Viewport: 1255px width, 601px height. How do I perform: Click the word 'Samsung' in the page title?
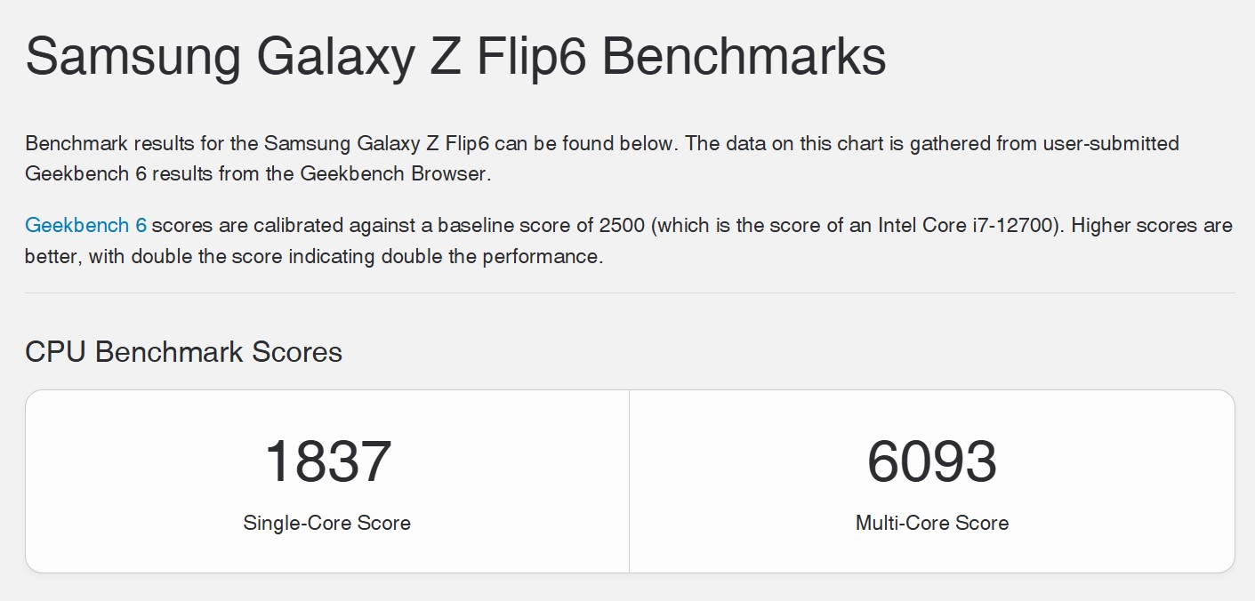133,57
